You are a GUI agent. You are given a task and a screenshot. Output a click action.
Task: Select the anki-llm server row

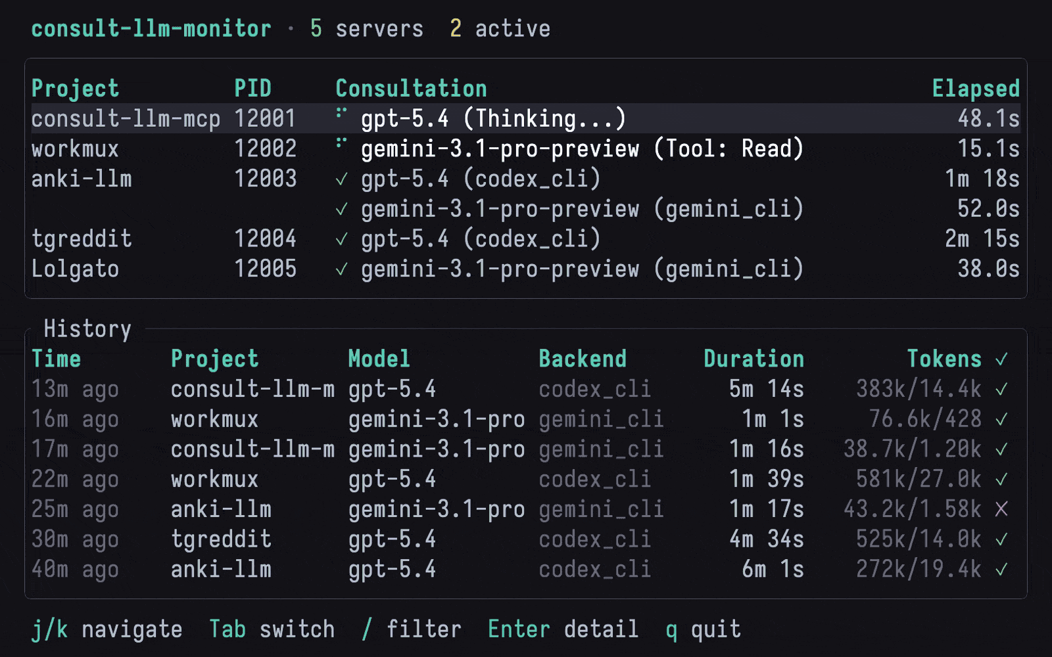click(525, 179)
